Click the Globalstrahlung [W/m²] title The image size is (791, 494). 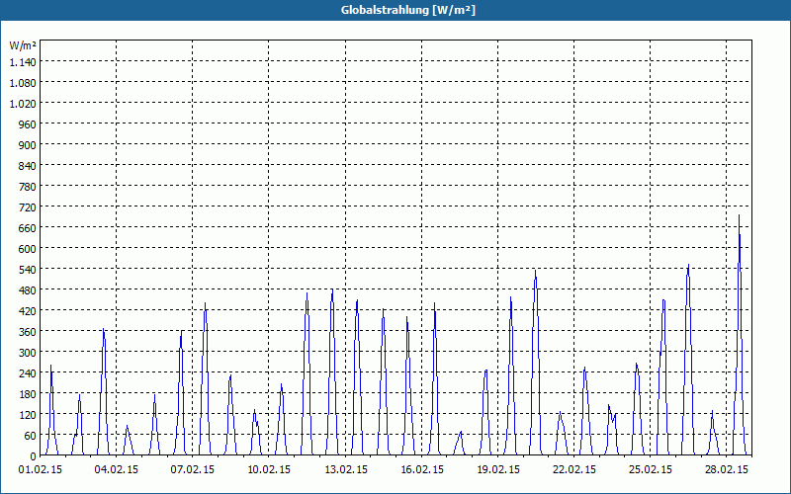tap(407, 10)
